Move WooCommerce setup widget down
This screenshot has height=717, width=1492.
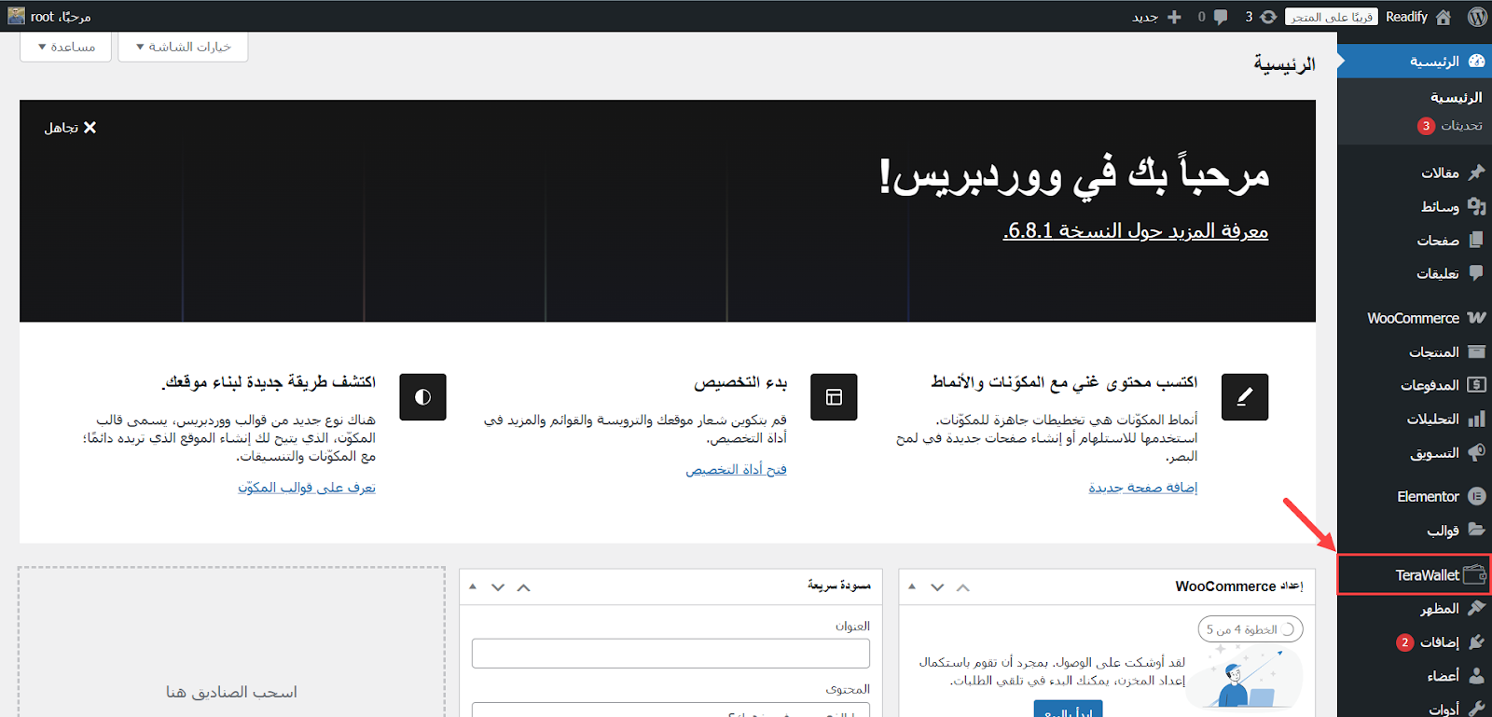[937, 587]
